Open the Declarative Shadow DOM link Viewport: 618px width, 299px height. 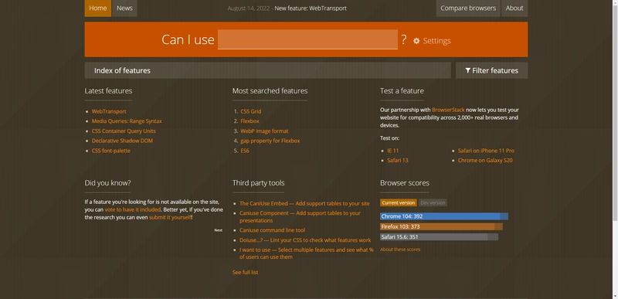[x=122, y=141]
